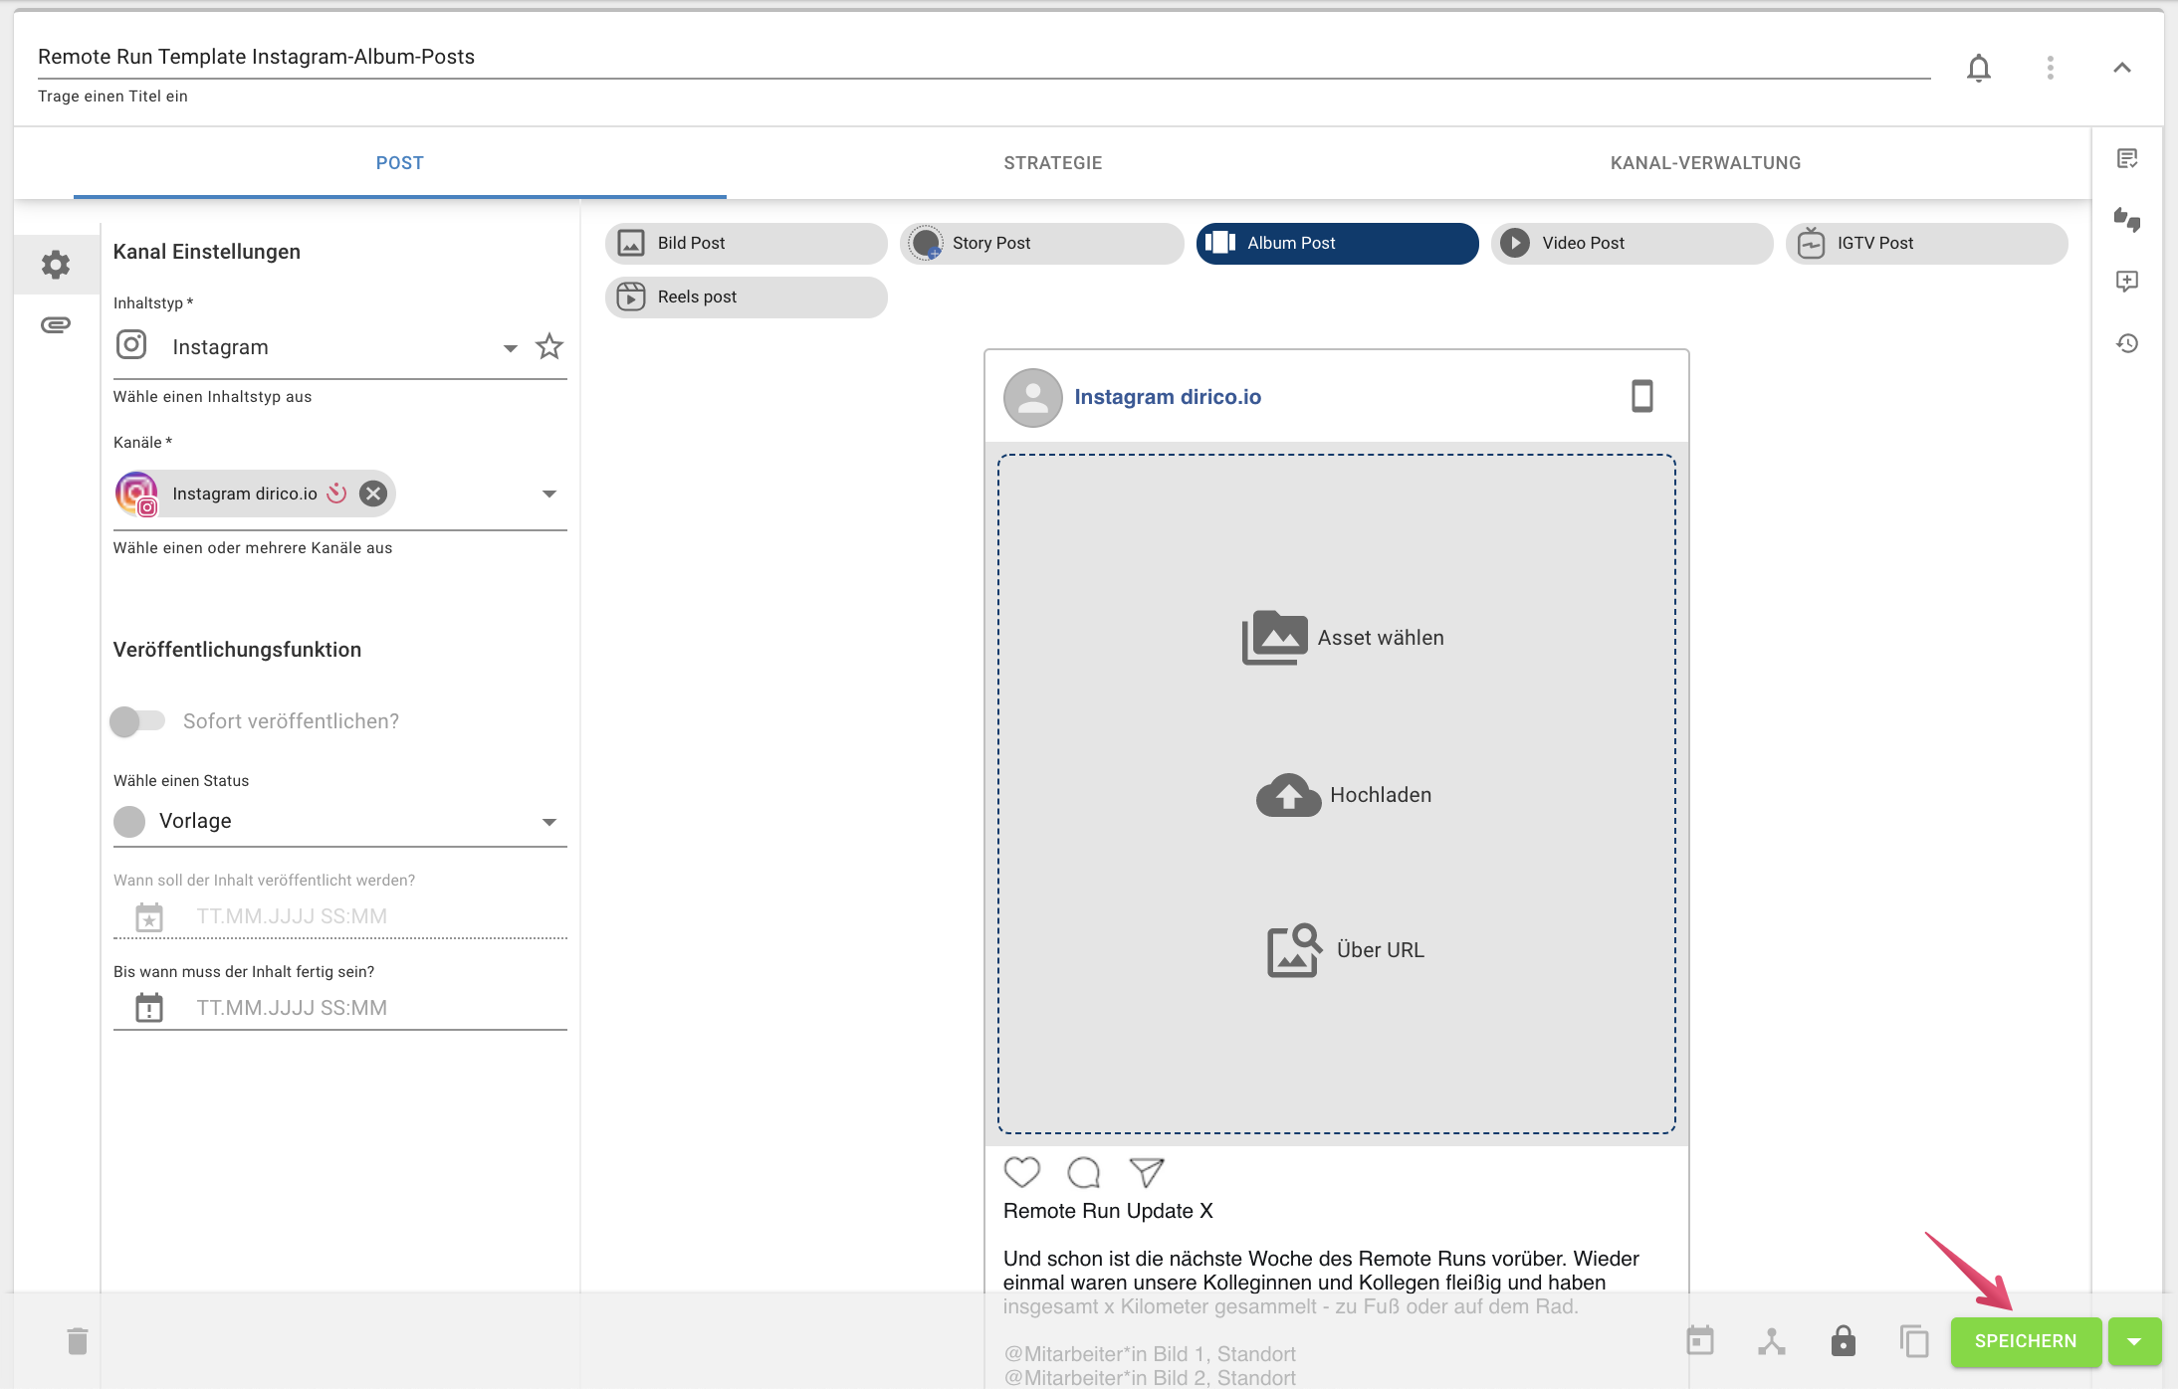Open the settings gear sidebar icon

point(56,265)
